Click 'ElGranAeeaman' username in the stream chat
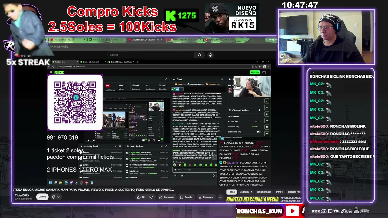Image resolution: width=388 pixels, height=218 pixels. [325, 141]
